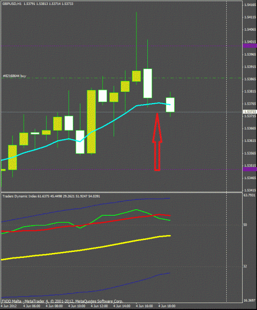This screenshot has height=310, width=257.
Task: Click the 4 Jun 14:00 time label
Action: click(122, 306)
